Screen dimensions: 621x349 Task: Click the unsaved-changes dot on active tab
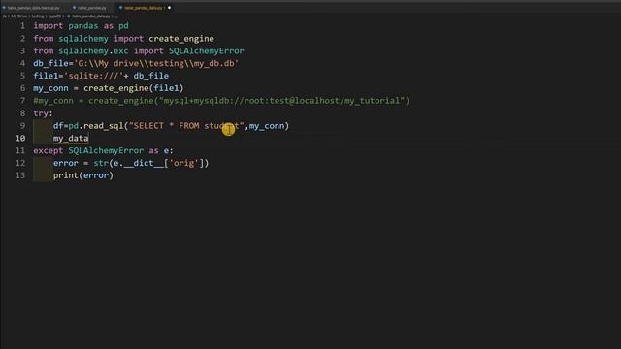click(169, 8)
